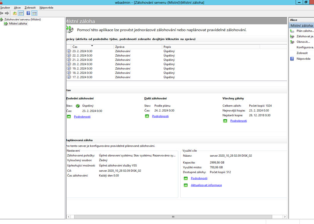The height and width of the screenshot is (224, 314).
Task: Click Nápověda in the Akce pane
Action: (303, 59)
